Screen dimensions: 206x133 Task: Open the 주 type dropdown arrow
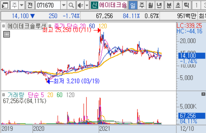point(21,5)
